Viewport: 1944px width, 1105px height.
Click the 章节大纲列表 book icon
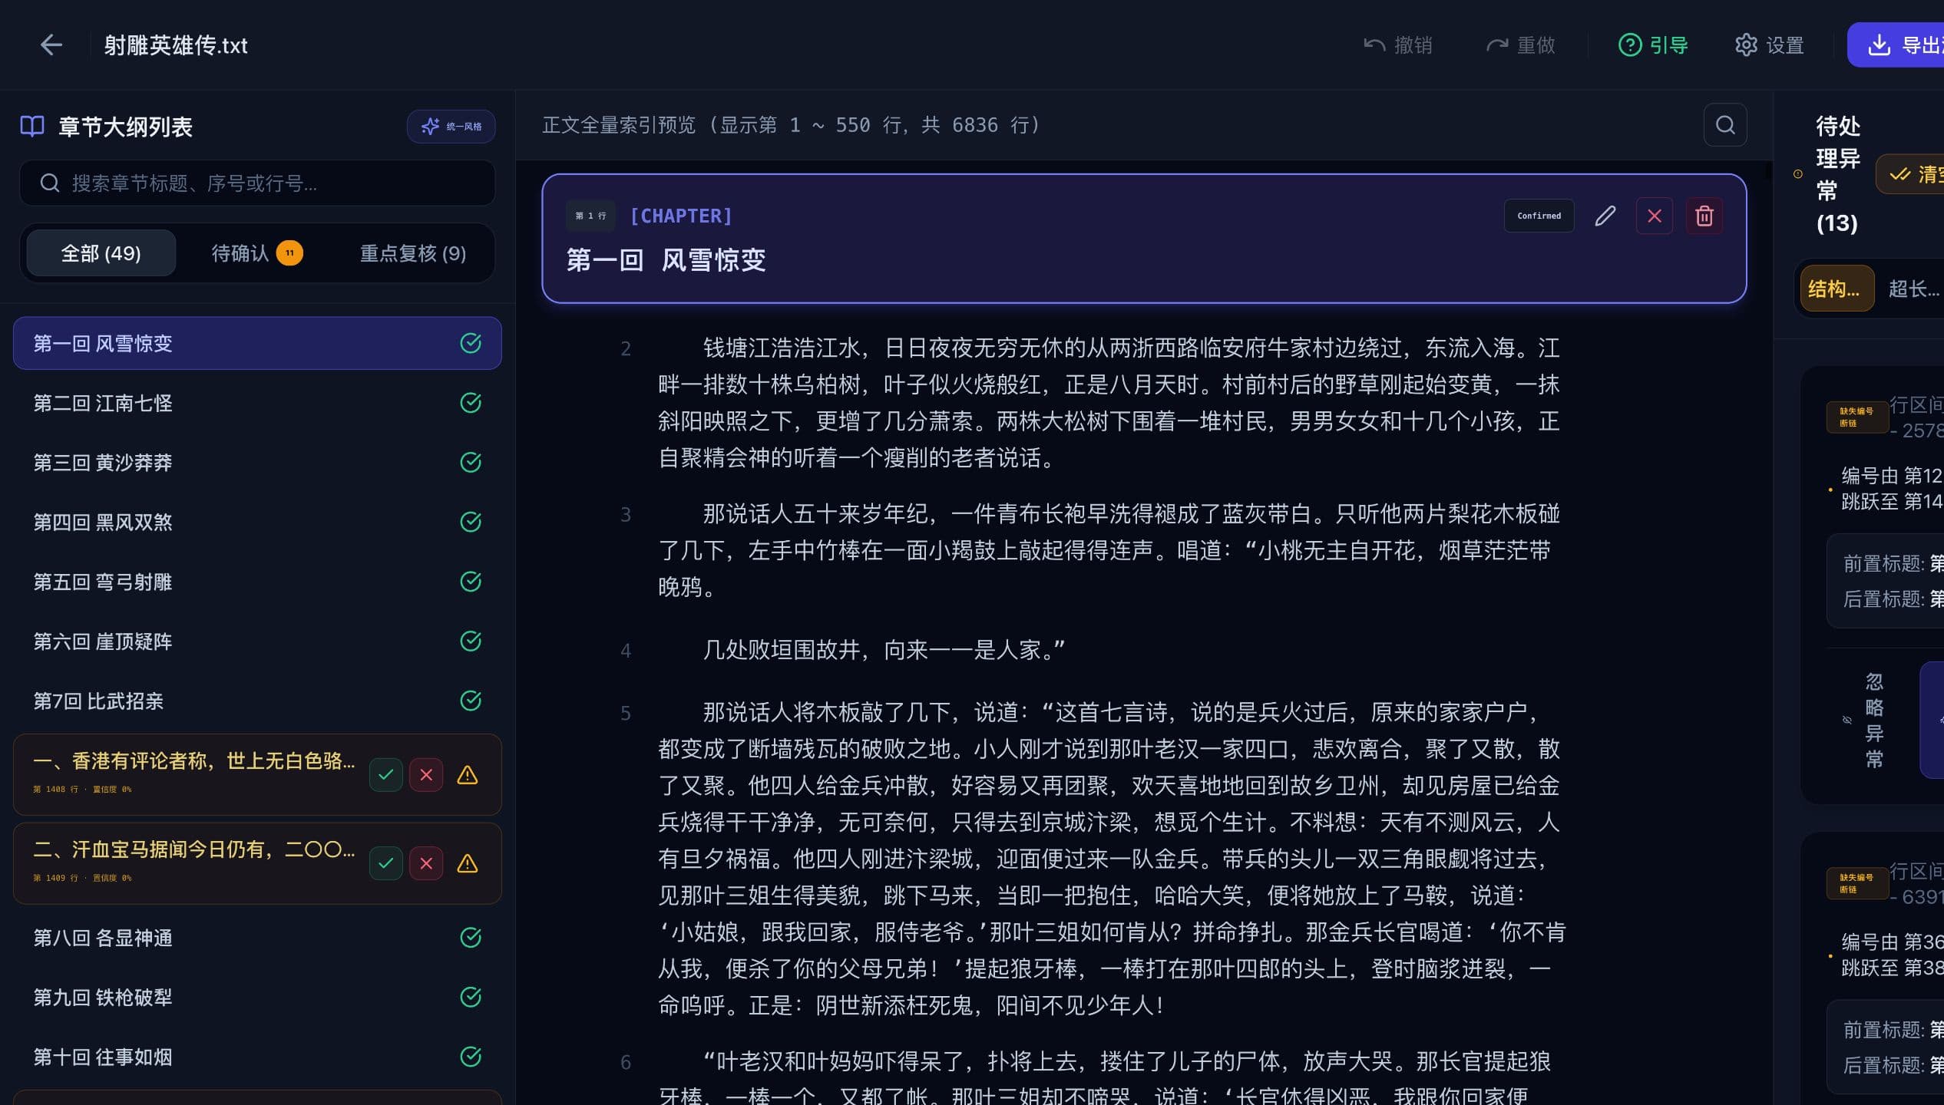[32, 126]
